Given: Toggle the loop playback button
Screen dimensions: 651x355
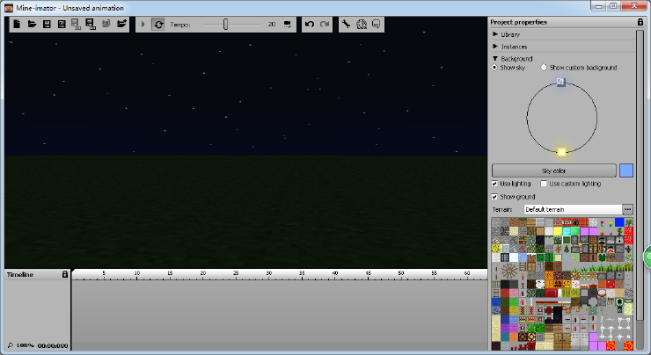Looking at the screenshot, I should pos(158,25).
